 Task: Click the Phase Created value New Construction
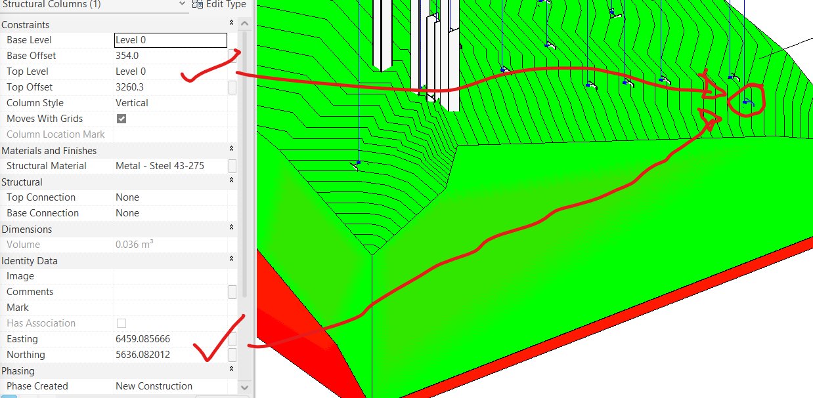(154, 386)
